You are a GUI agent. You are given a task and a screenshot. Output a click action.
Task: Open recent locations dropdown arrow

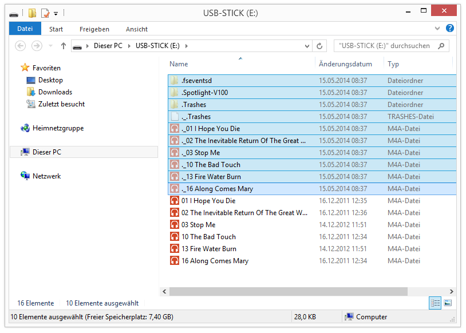tap(50, 46)
